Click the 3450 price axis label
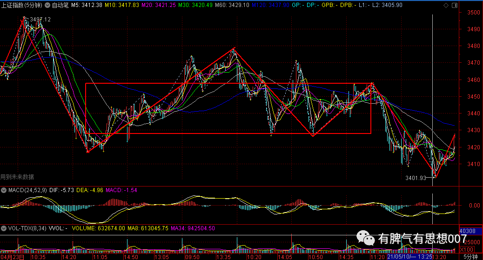483x260 pixels. pyautogui.click(x=474, y=97)
